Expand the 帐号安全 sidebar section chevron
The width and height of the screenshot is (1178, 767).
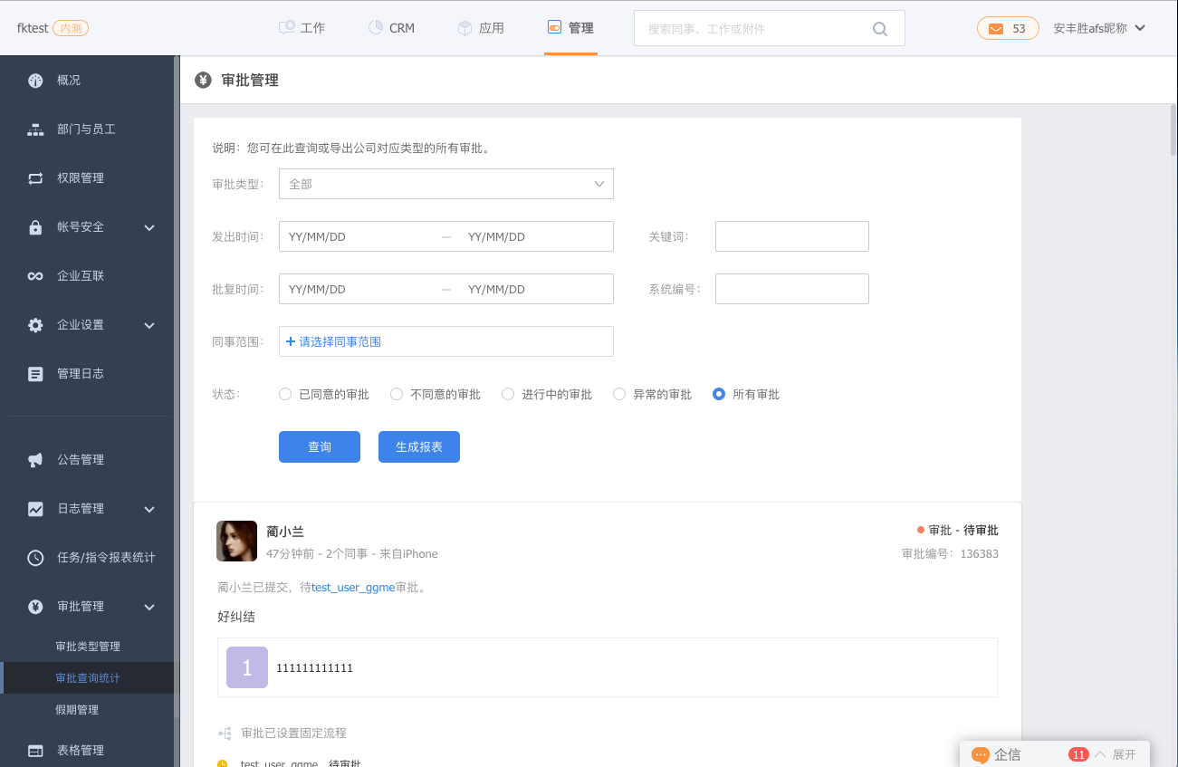pos(150,227)
